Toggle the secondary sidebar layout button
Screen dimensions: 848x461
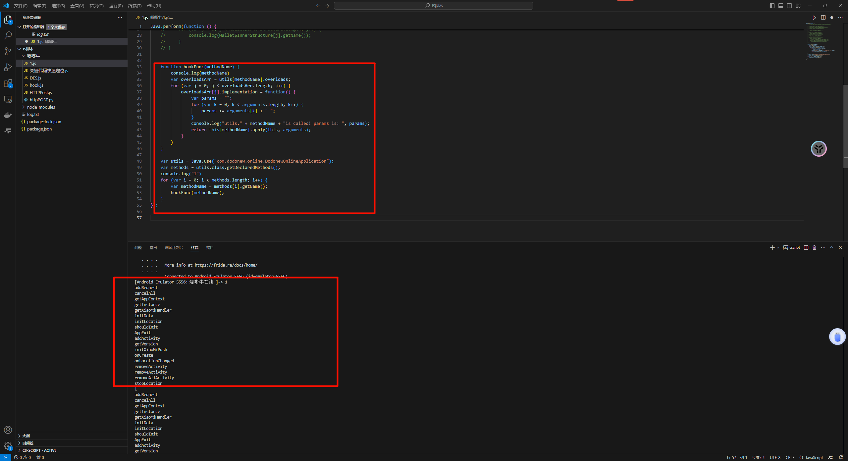point(789,6)
